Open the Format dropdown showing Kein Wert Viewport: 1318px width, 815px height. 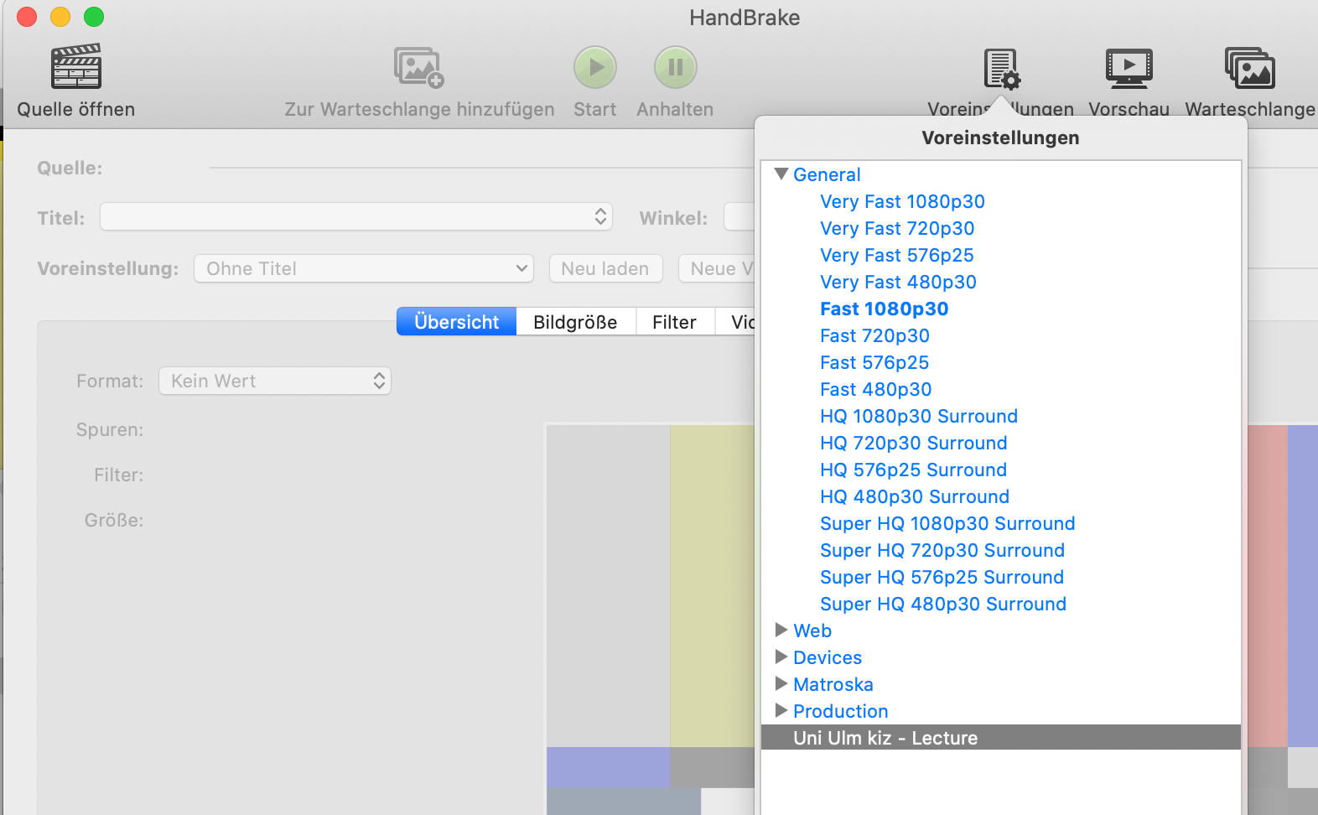pos(275,381)
